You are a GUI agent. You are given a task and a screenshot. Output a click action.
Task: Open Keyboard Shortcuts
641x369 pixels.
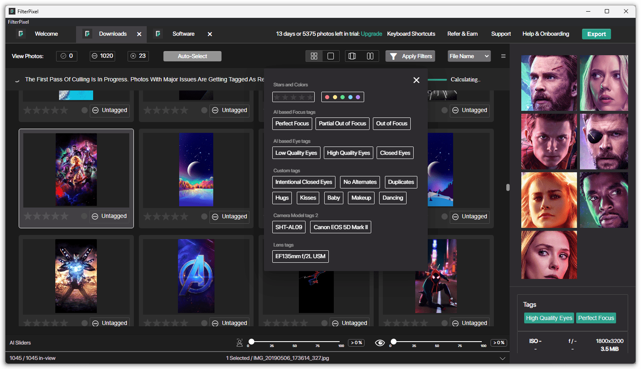tap(411, 34)
